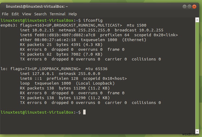The height and width of the screenshot is (137, 202).
Task: Click the flags=4163 text on enp0s3 line
Action: [32, 25]
